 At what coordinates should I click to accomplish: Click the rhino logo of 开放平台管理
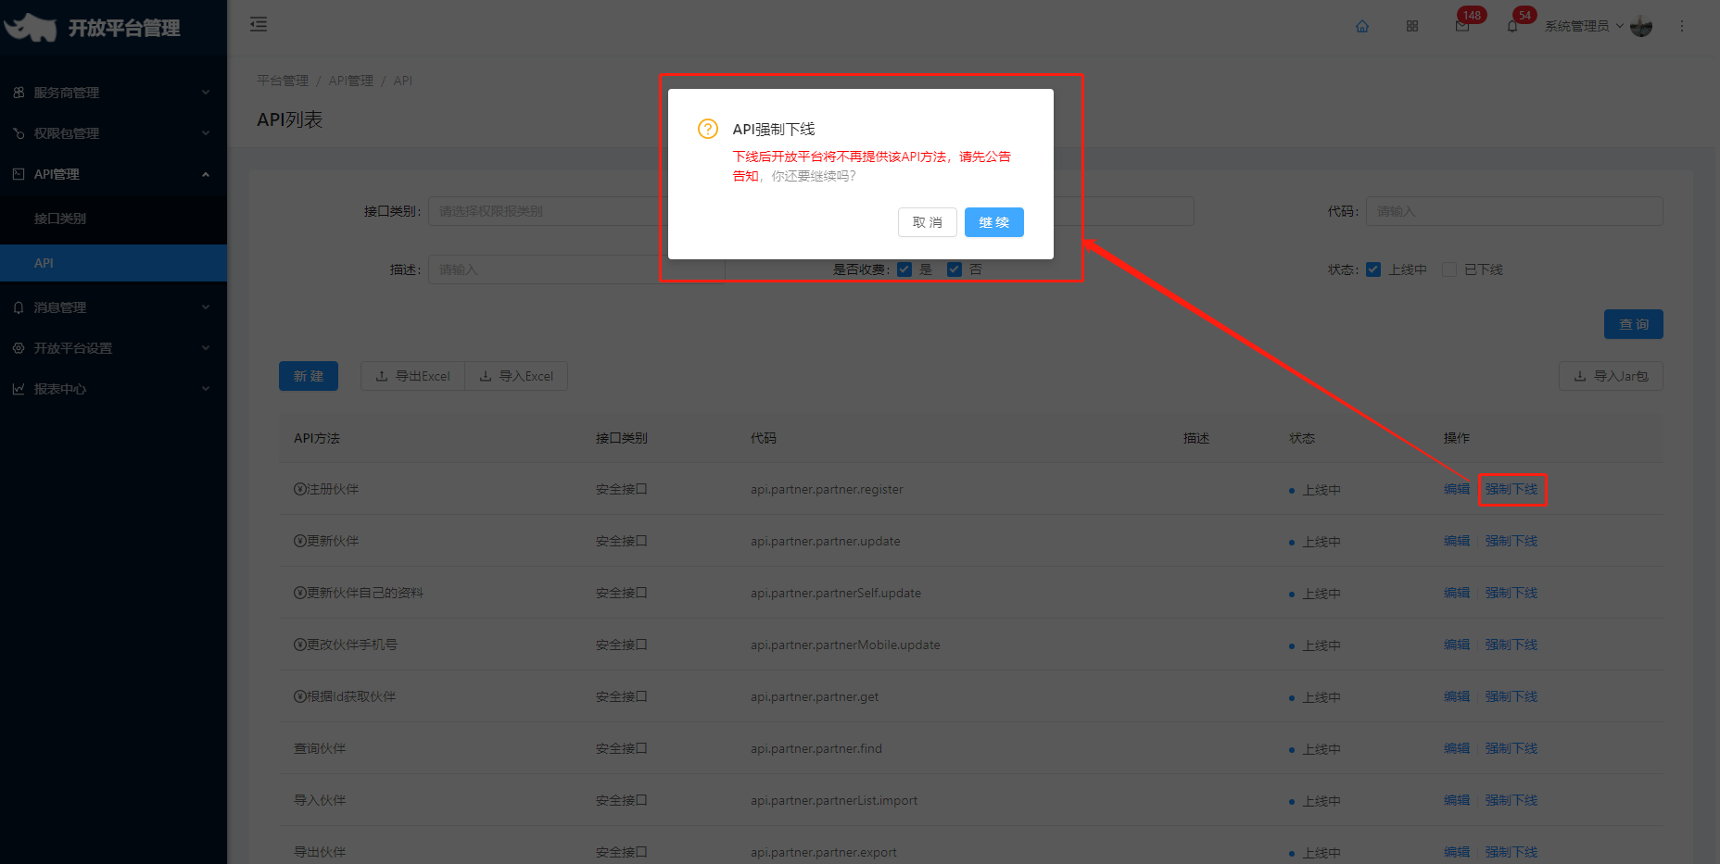(31, 28)
